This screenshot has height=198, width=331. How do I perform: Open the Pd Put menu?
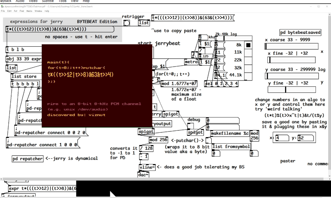click(x=16, y=11)
